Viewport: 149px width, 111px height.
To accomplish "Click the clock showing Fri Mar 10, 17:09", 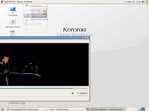I will click(x=133, y=2).
